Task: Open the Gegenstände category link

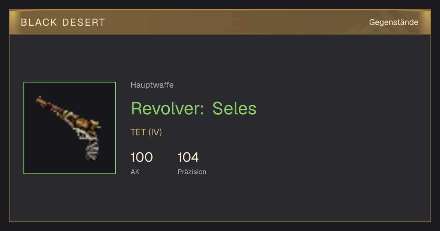Action: click(x=393, y=22)
